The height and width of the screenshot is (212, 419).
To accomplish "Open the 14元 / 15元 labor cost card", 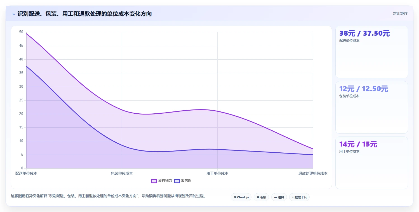I will tap(371, 163).
